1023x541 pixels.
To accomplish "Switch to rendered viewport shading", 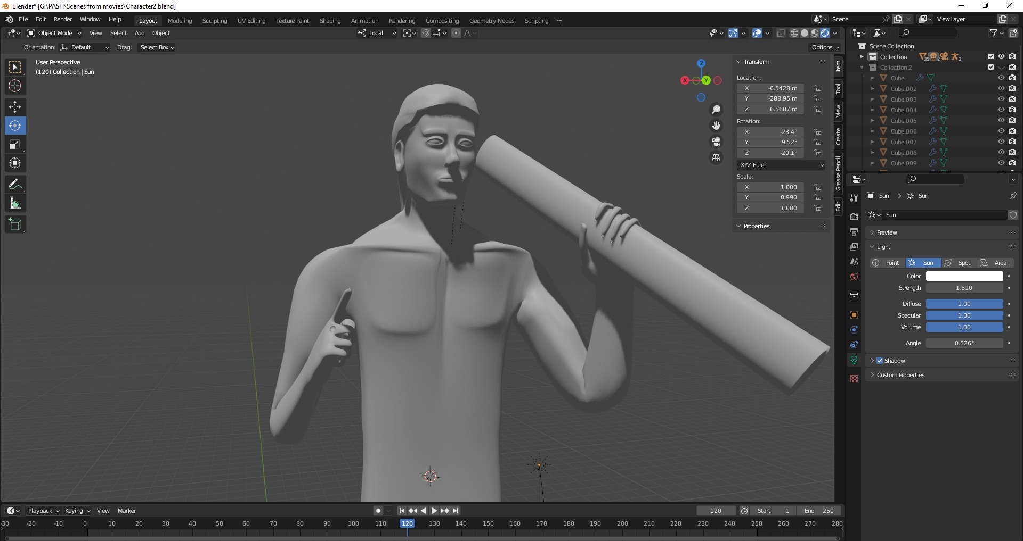I will pos(825,33).
